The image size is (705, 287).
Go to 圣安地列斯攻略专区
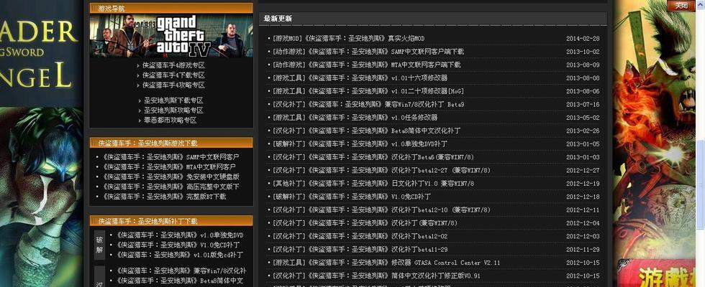point(173,110)
